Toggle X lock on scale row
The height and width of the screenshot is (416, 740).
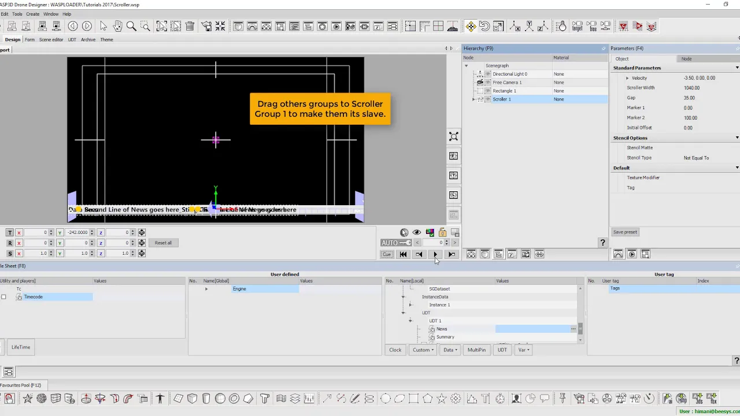19,253
